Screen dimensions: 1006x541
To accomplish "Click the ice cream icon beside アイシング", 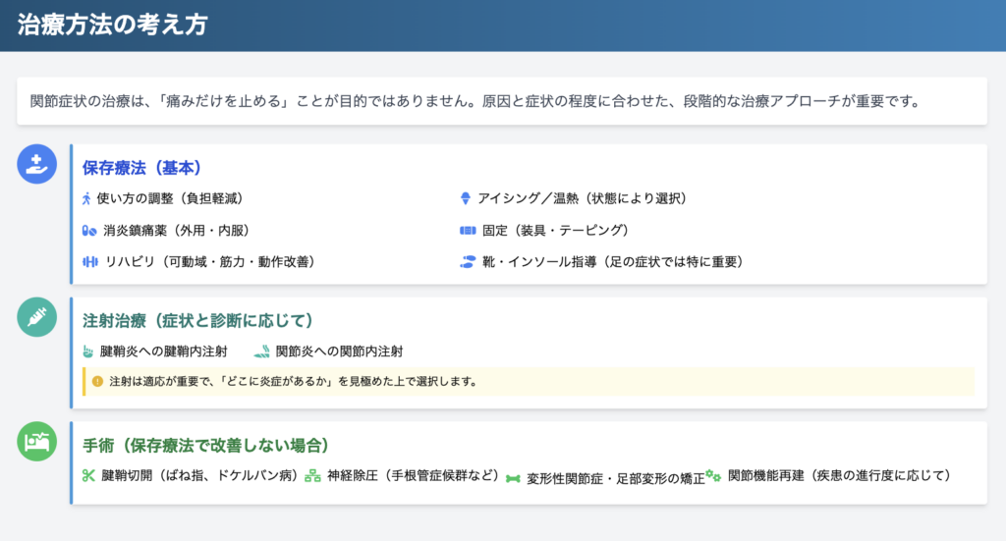I will [466, 198].
